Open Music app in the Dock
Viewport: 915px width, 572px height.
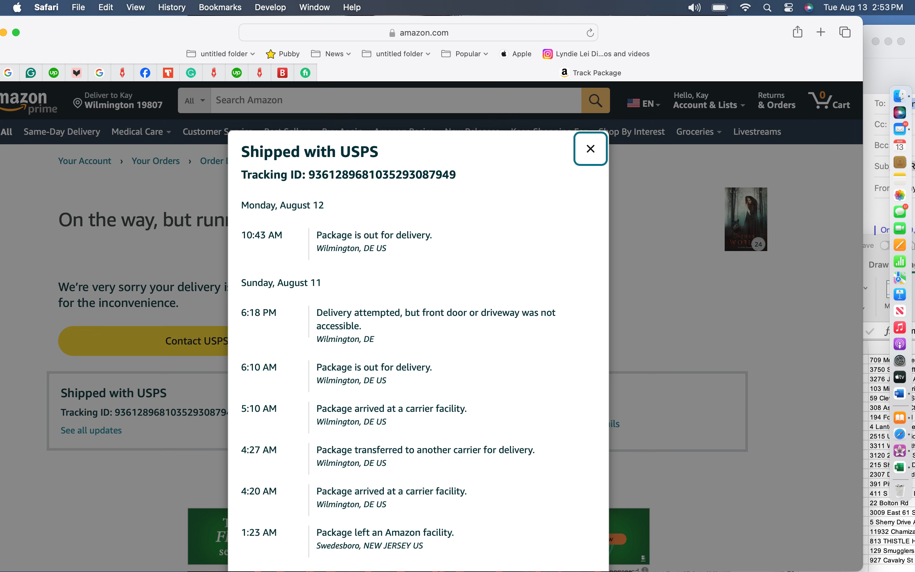[899, 328]
